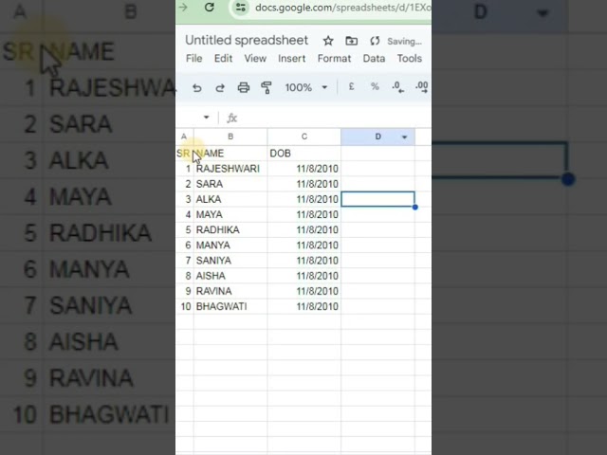Select the date cell next to RAJESHWARI
This screenshot has width=607, height=455.
point(303,169)
